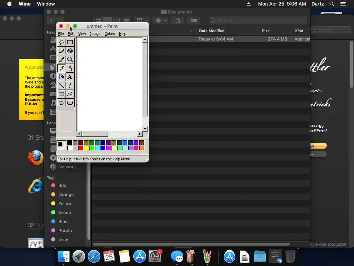Select the Rounded Rectangle tool

point(70,103)
